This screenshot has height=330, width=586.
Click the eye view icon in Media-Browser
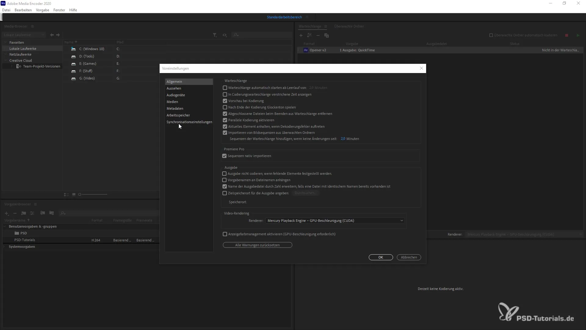tap(225, 35)
